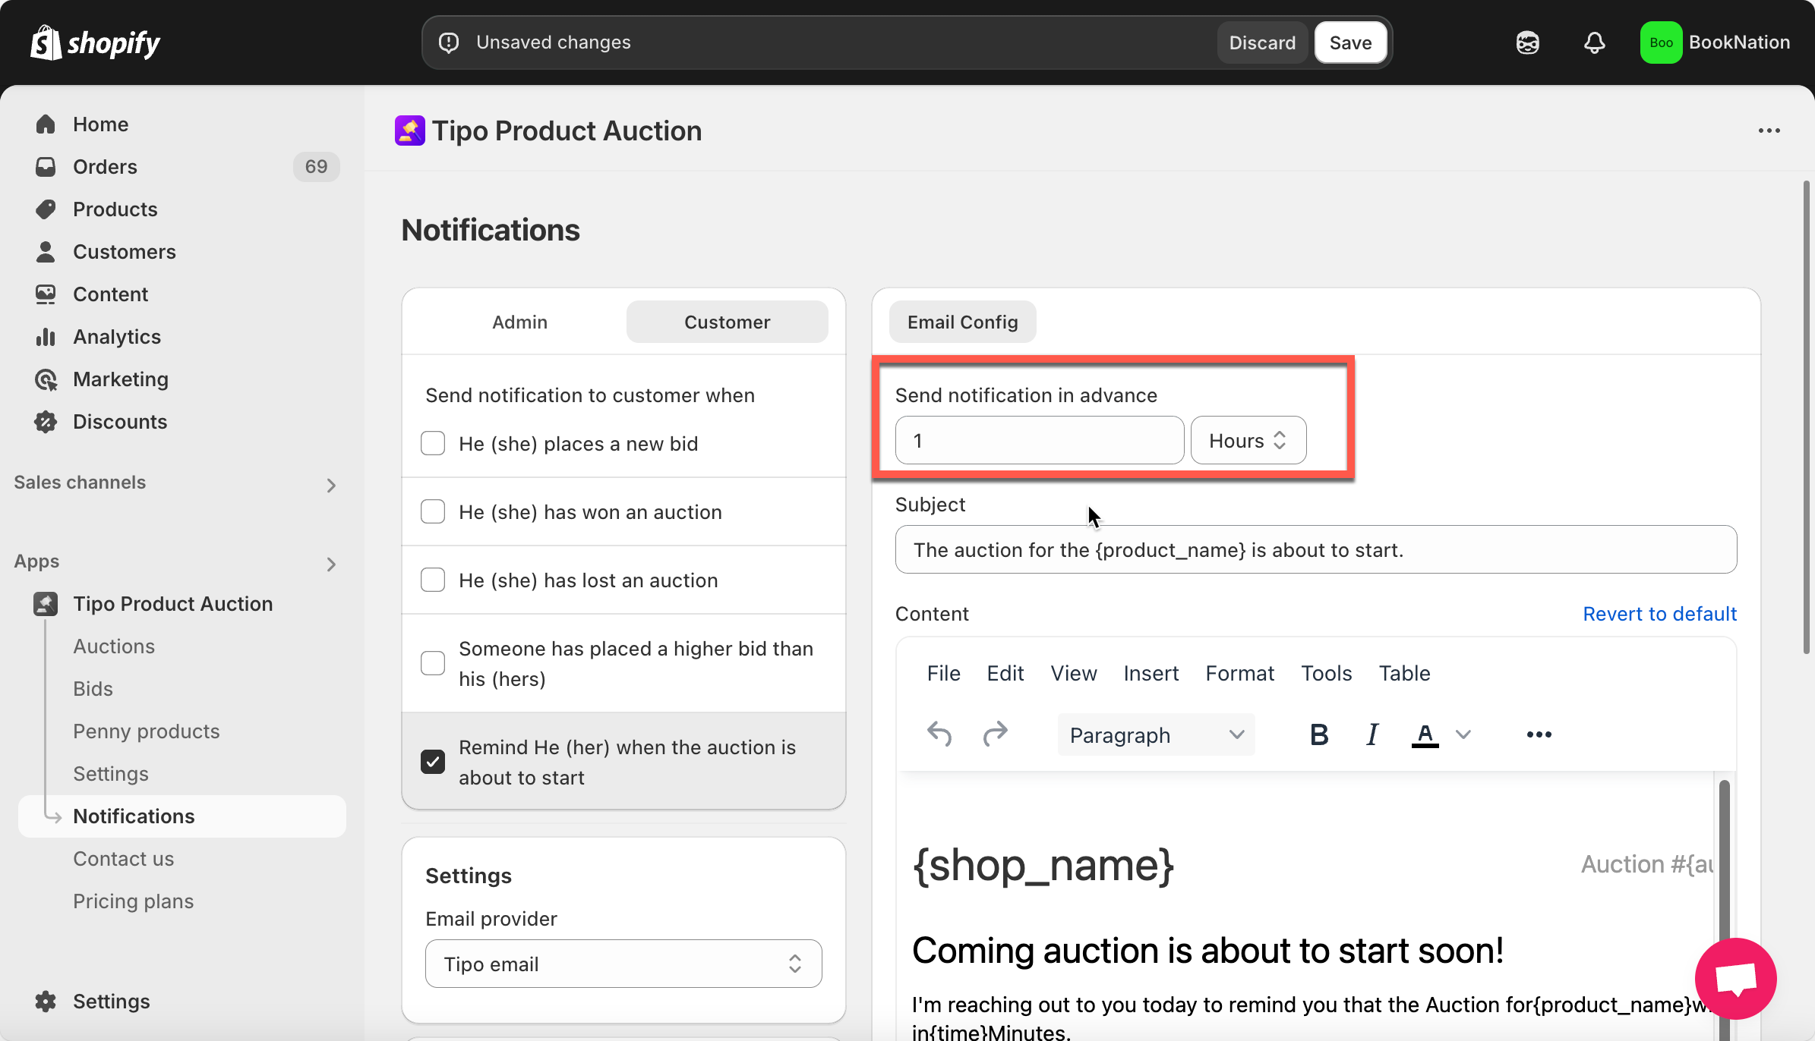Open the pink chat support bubble
The image size is (1815, 1041).
pos(1735,979)
